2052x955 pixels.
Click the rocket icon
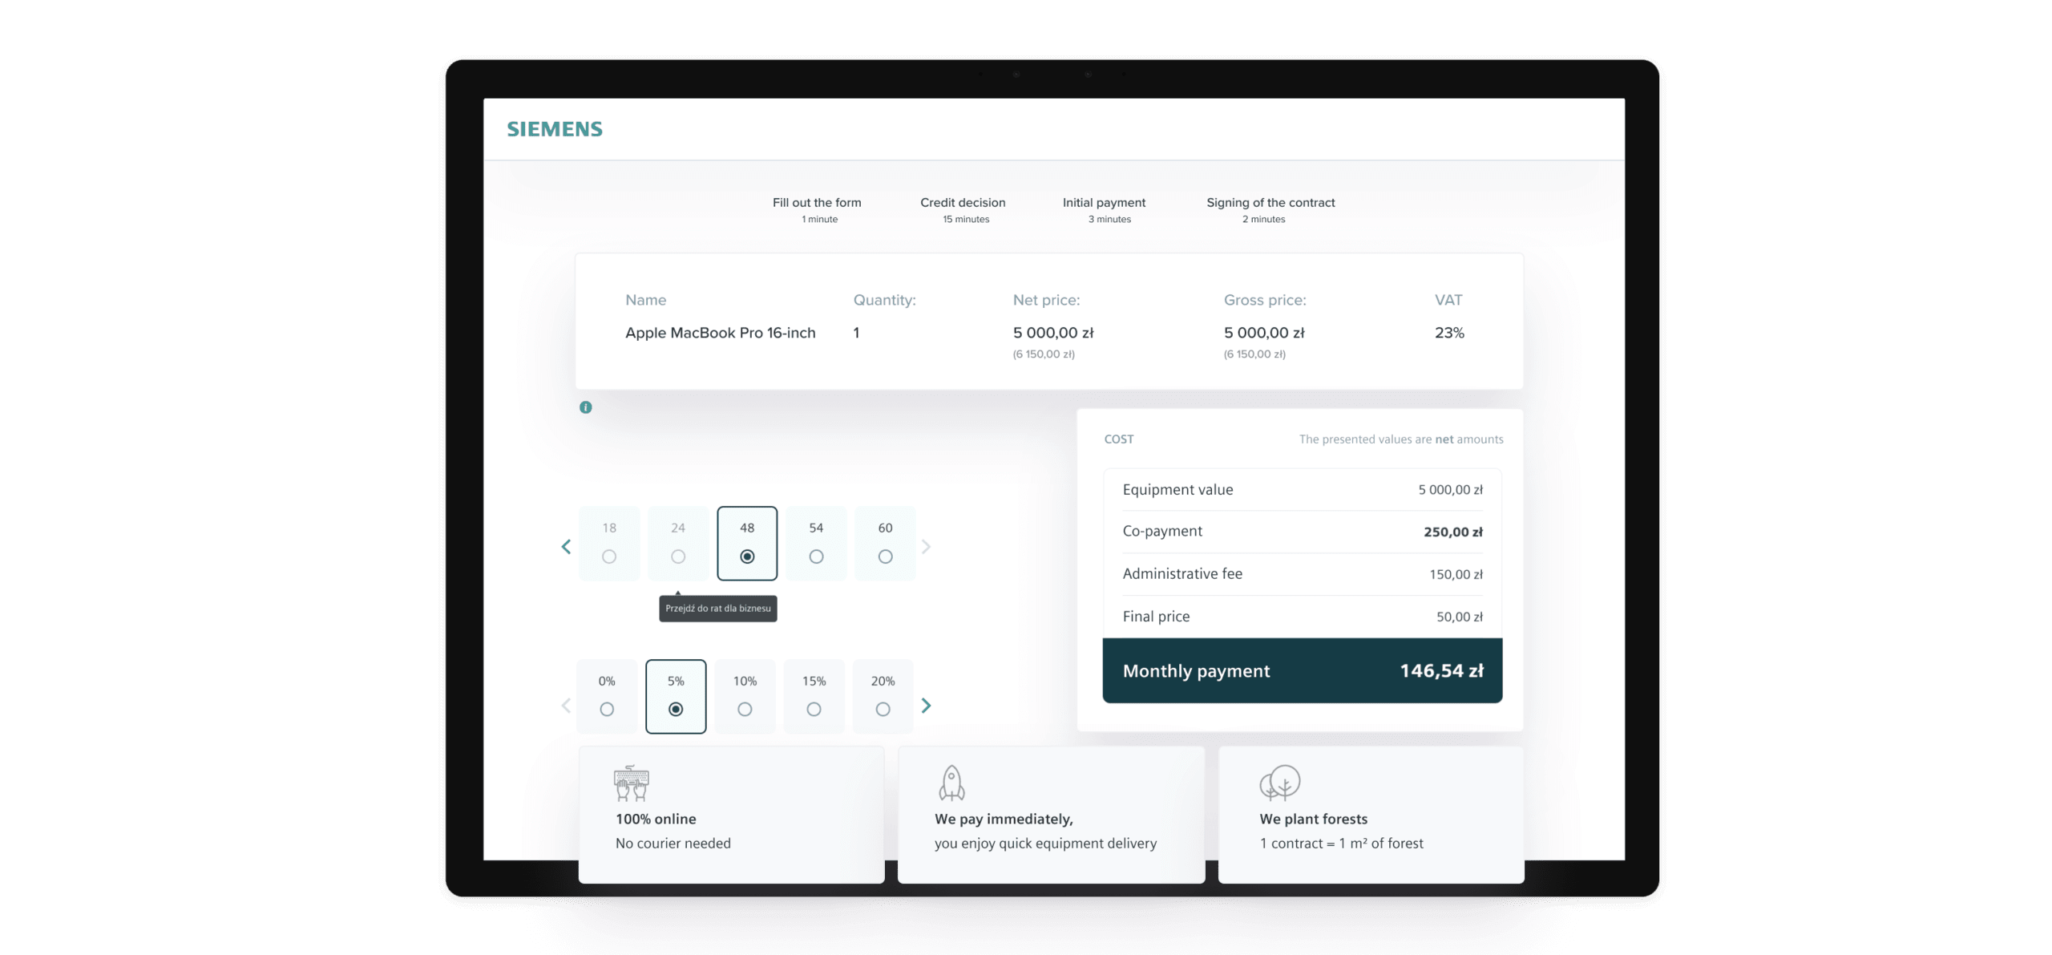[x=951, y=783]
